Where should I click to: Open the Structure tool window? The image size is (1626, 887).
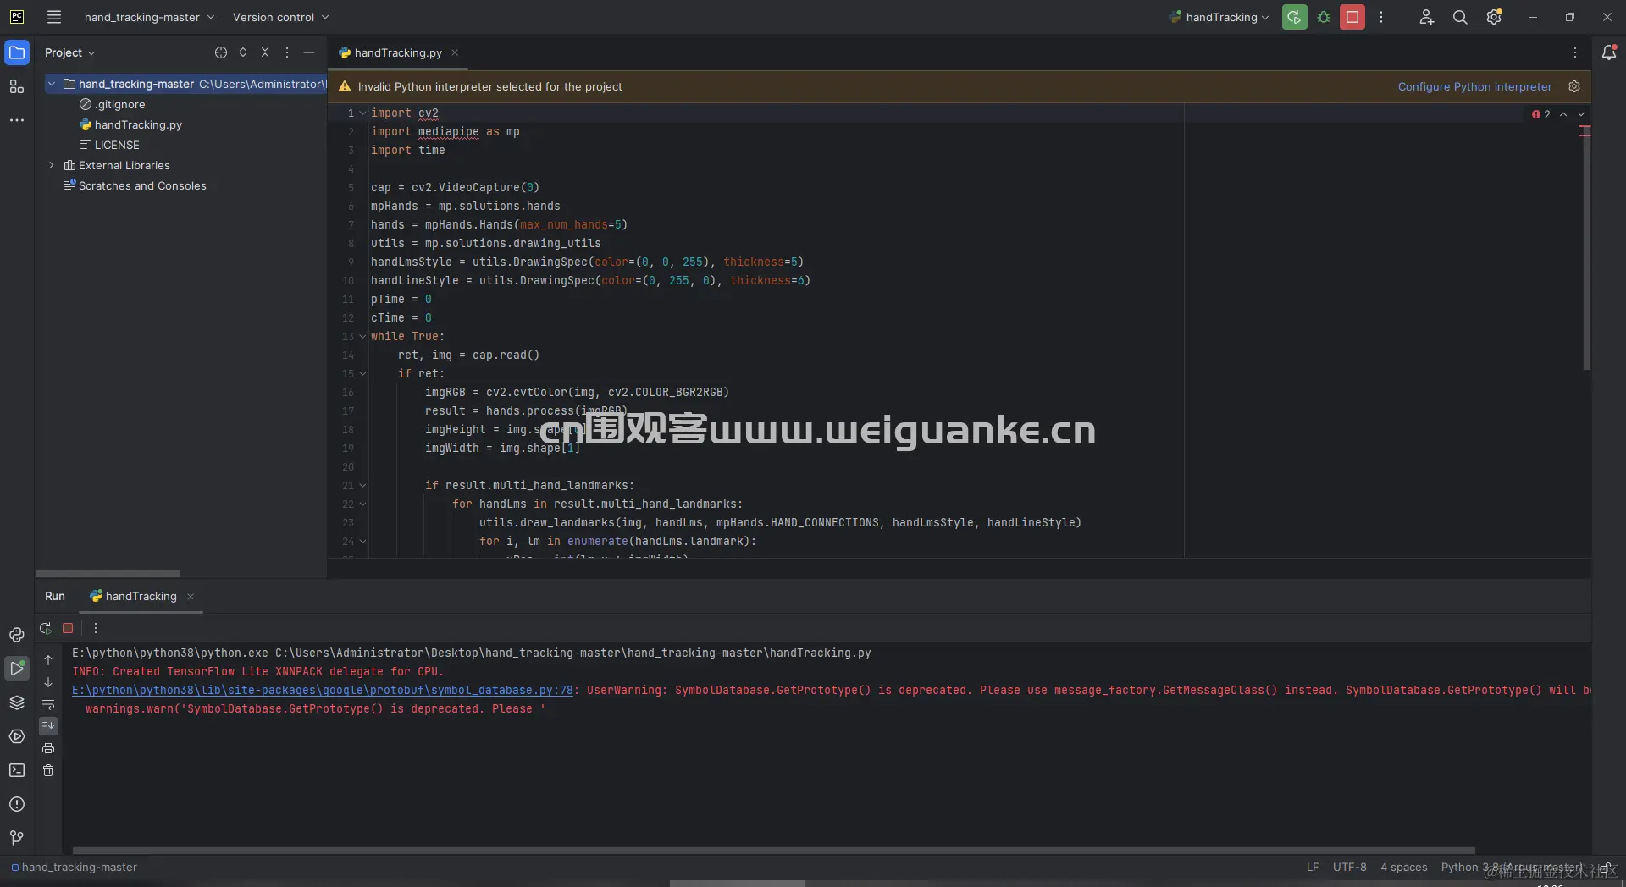[x=17, y=86]
